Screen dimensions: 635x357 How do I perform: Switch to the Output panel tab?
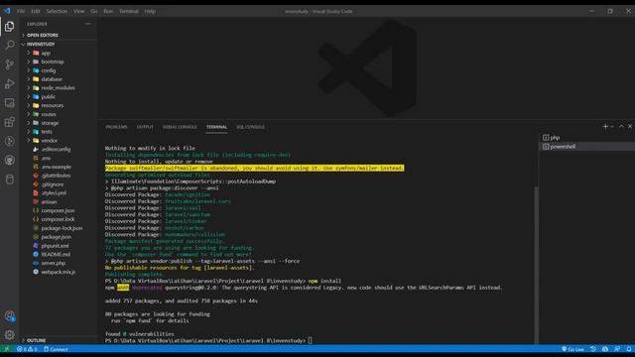point(145,127)
